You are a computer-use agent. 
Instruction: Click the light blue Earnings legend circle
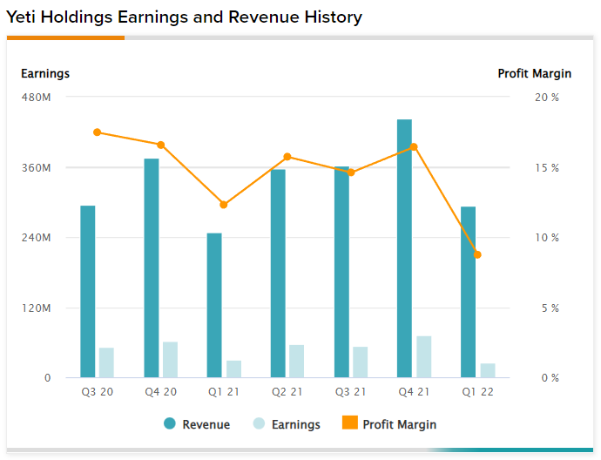(x=259, y=423)
